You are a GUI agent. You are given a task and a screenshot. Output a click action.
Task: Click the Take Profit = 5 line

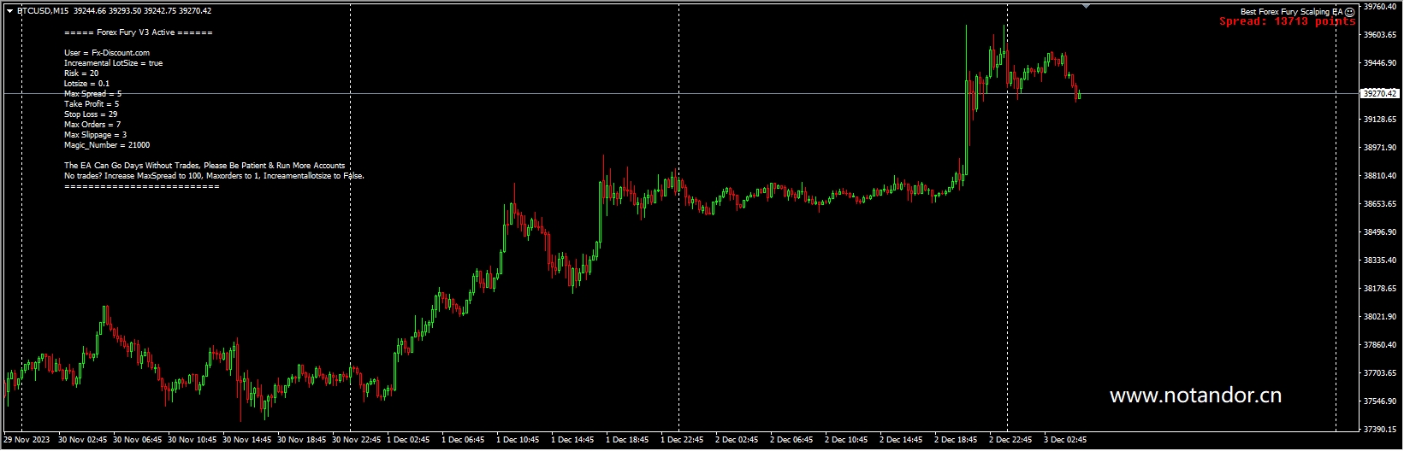point(92,104)
